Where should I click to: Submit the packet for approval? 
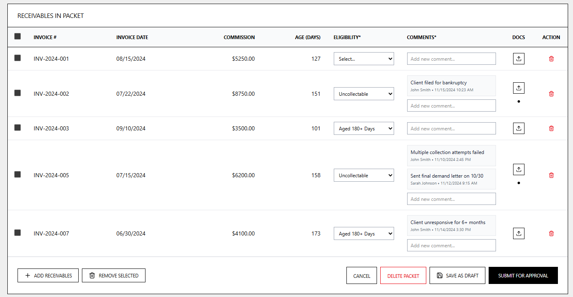point(523,275)
